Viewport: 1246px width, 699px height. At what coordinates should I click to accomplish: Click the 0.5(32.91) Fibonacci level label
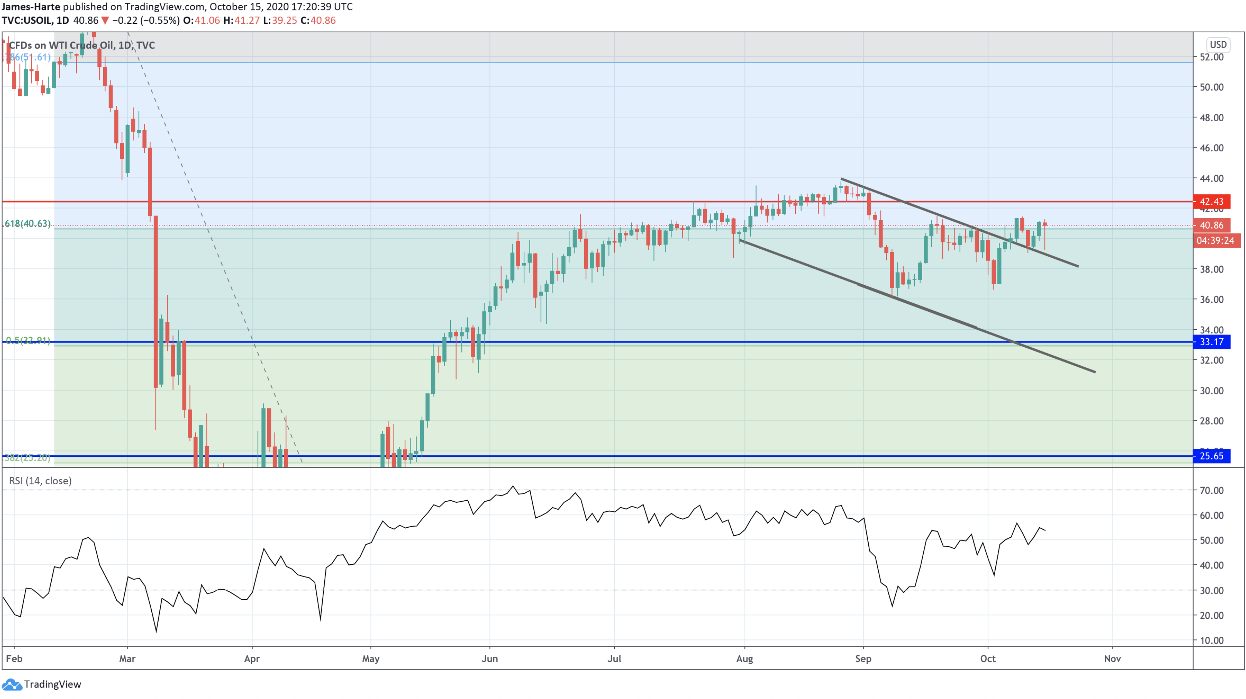[x=28, y=341]
